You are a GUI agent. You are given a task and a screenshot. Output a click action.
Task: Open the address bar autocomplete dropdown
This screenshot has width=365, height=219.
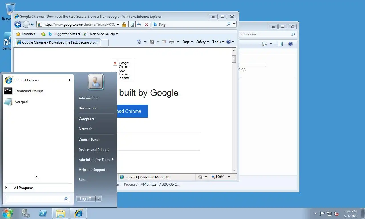click(x=118, y=25)
